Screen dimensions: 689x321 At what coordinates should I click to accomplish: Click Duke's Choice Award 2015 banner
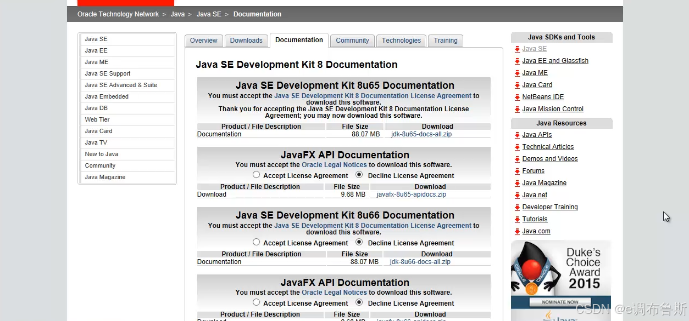coord(561,280)
